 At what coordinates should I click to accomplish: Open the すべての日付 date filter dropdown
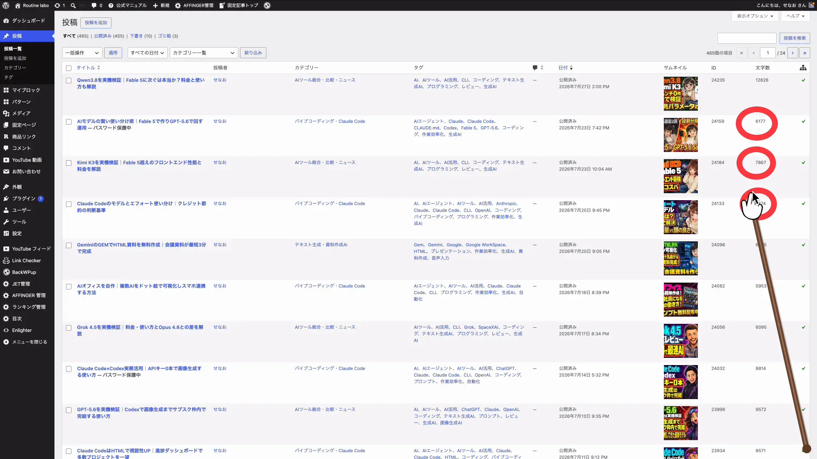pyautogui.click(x=147, y=53)
